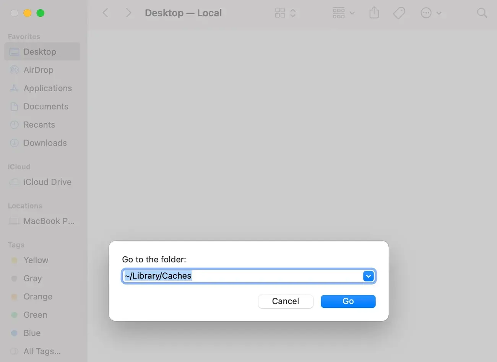Cancel the Go to folder dialog
The width and height of the screenshot is (497, 362).
[x=285, y=301]
